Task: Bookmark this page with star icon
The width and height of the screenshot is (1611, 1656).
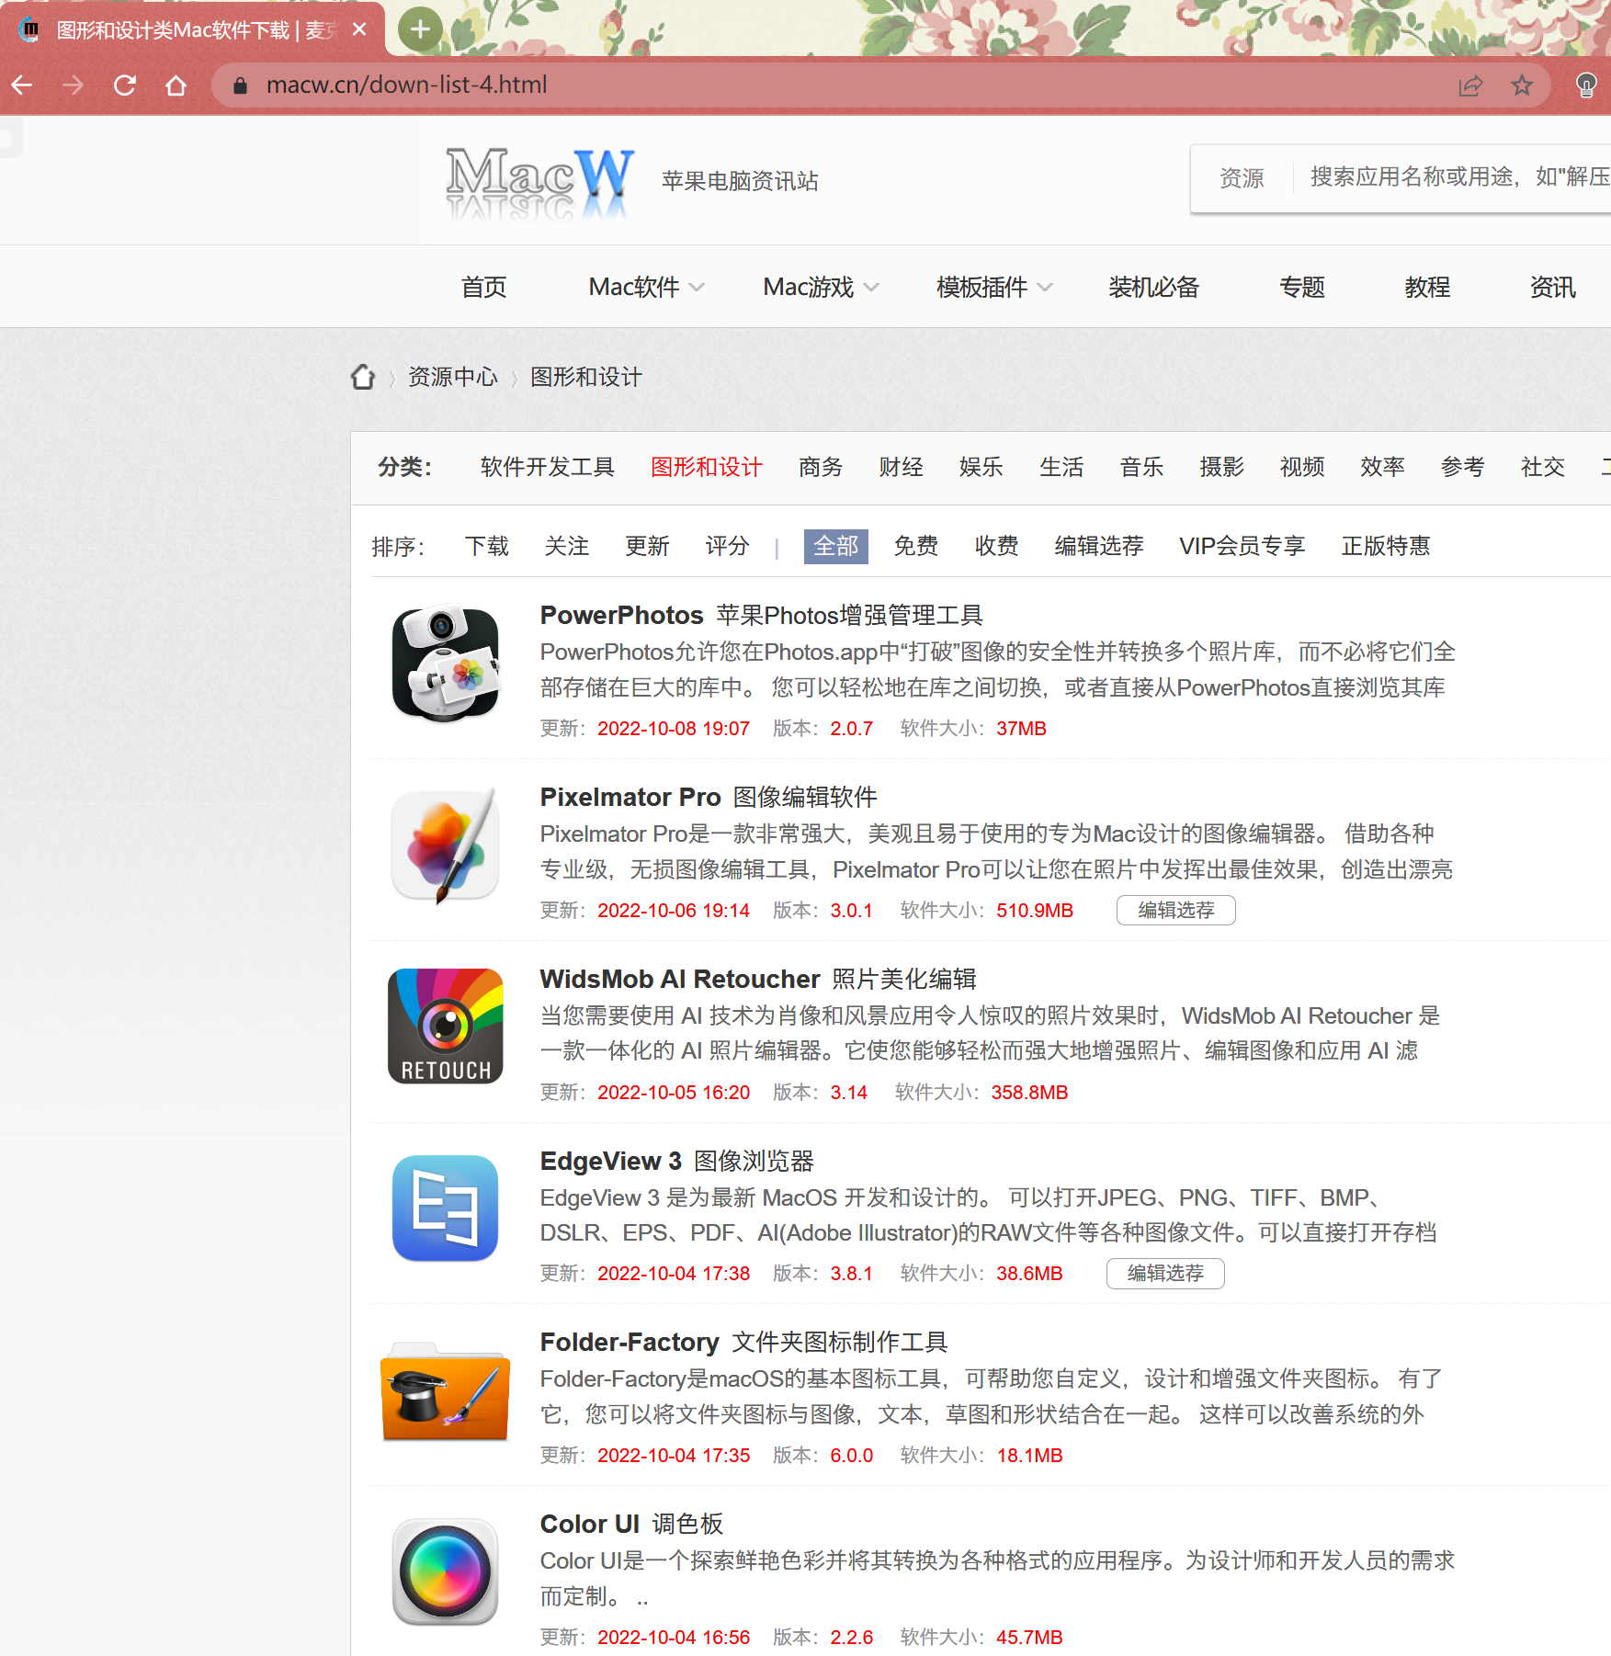Action: click(x=1522, y=85)
